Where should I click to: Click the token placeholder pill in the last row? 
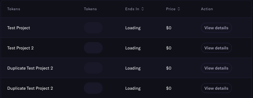click(x=93, y=88)
